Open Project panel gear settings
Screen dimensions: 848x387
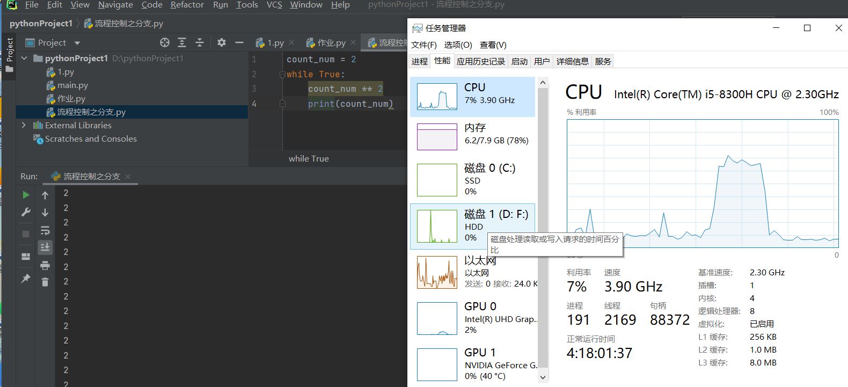tap(222, 42)
